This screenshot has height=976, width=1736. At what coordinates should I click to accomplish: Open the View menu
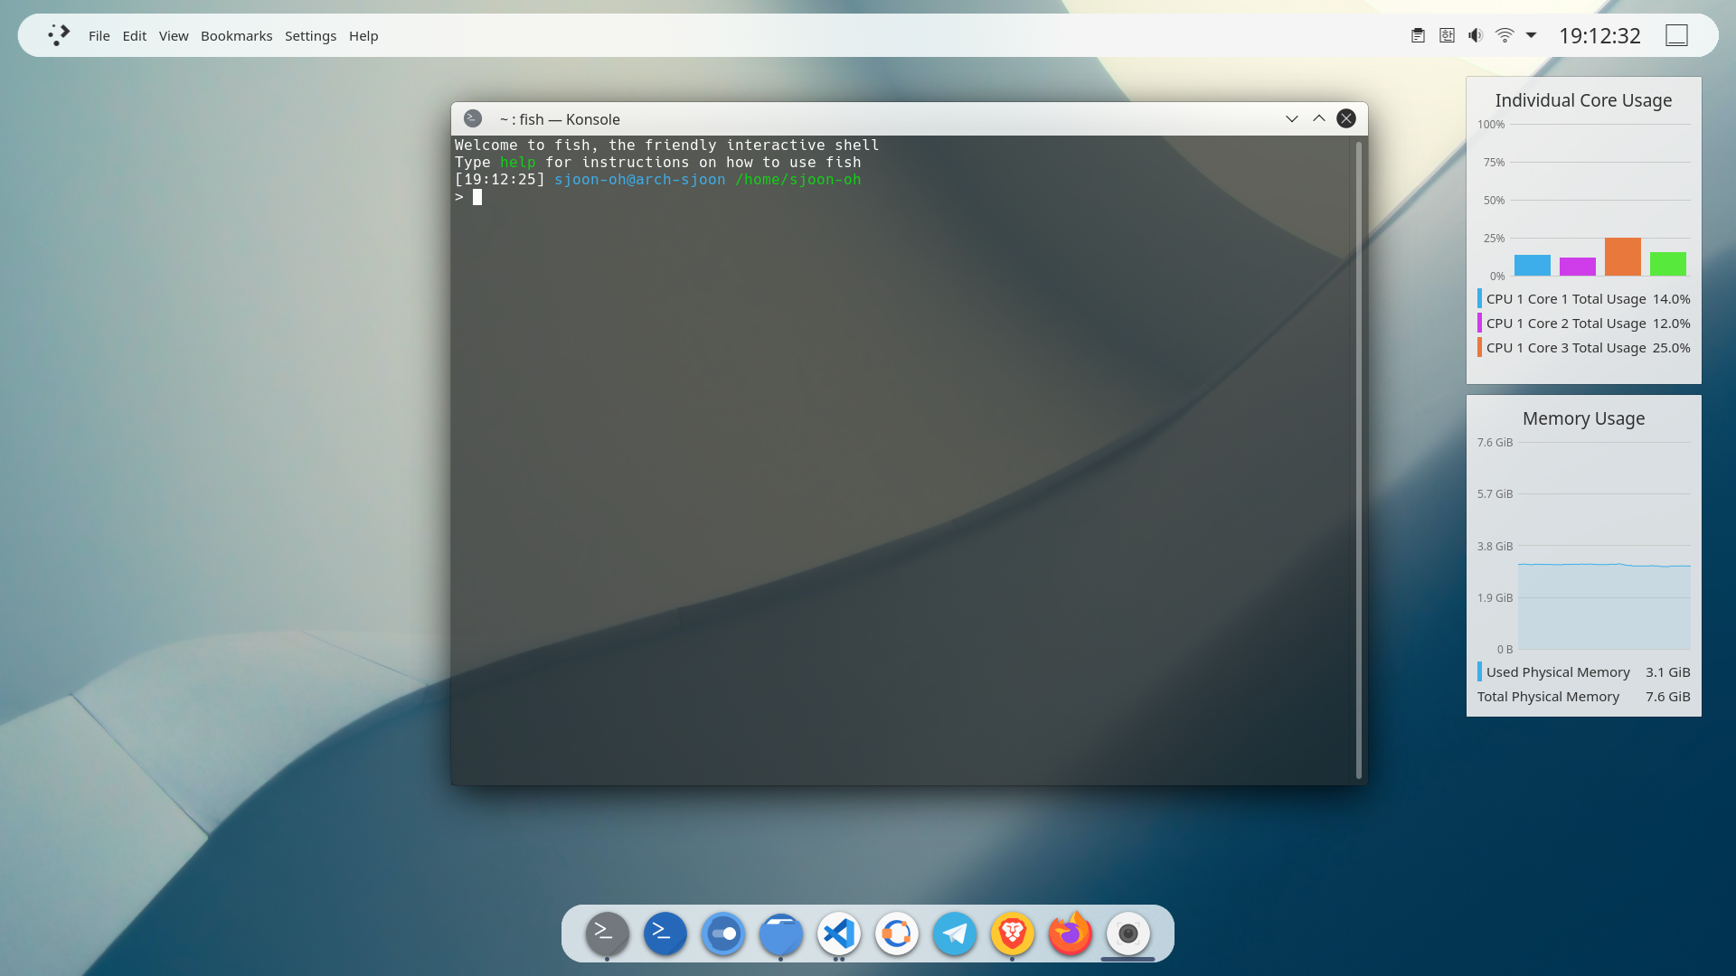[174, 36]
